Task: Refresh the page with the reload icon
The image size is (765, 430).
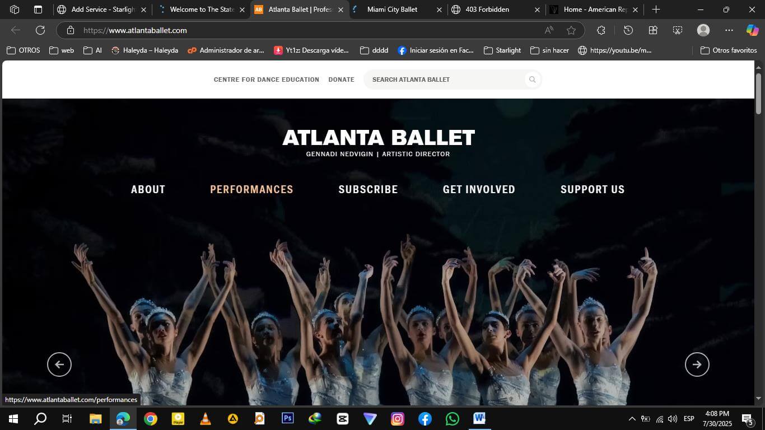Action: tap(40, 30)
